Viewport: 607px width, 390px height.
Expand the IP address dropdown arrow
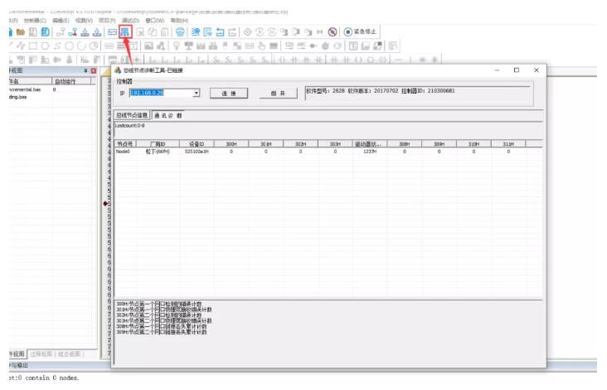click(x=197, y=93)
